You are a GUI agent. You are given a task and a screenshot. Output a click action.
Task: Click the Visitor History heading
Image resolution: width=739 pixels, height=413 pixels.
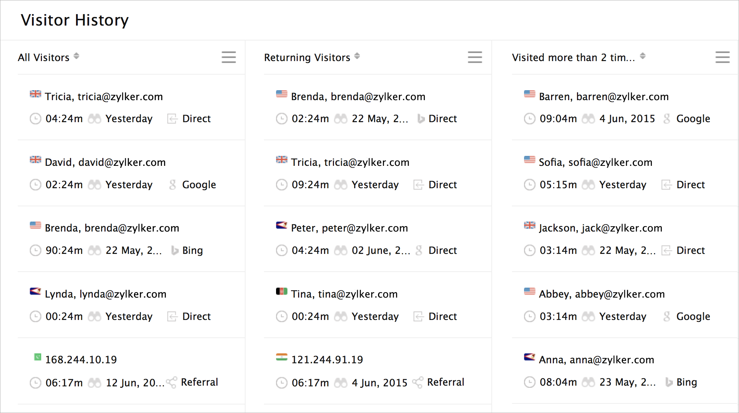coord(75,20)
